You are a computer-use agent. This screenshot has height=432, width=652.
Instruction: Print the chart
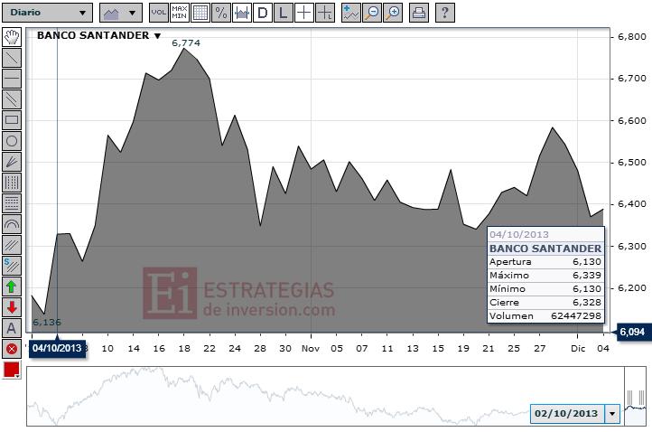[419, 13]
